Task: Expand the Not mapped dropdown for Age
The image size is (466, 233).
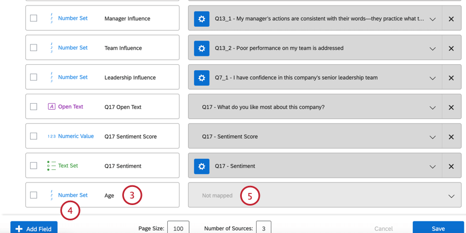Action: point(451,196)
